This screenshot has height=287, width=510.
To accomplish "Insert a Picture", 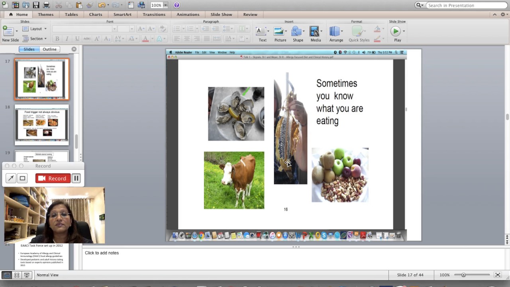I will coord(280,34).
